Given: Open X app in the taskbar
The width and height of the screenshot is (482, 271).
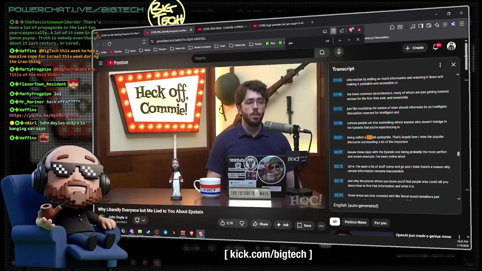Looking at the screenshot, I should [x=174, y=233].
